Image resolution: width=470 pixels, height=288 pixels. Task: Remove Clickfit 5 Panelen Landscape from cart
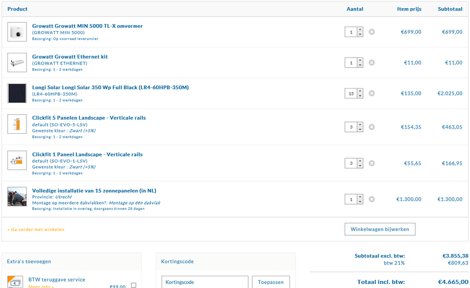click(372, 127)
